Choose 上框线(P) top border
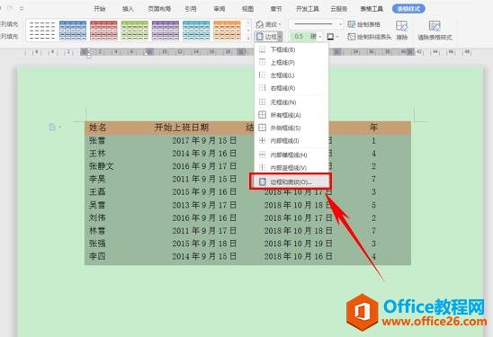 [291, 63]
